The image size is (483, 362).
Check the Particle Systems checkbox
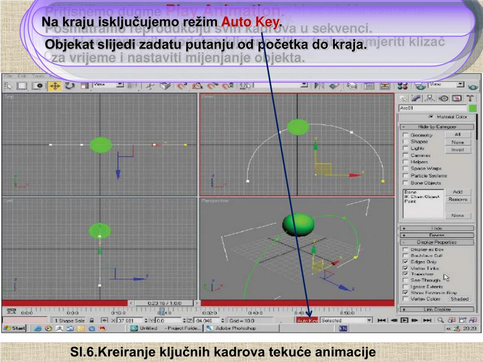click(x=405, y=176)
